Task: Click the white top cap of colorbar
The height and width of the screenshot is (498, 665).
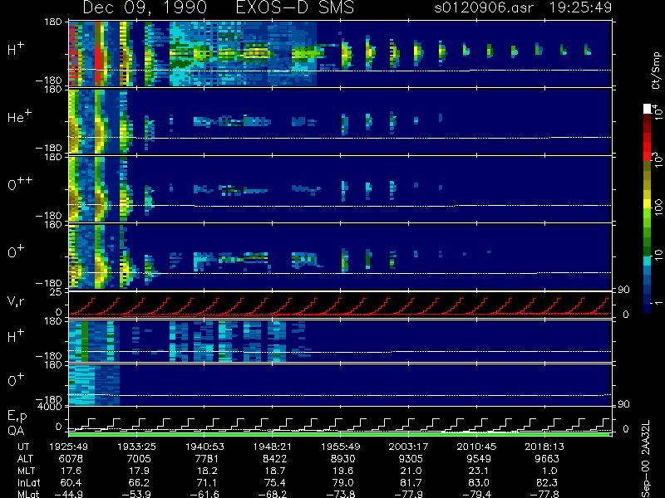Action: pos(648,109)
